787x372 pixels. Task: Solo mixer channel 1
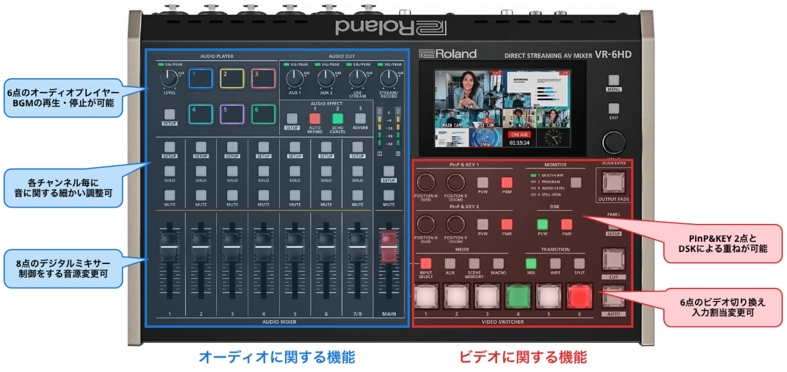coord(170,171)
